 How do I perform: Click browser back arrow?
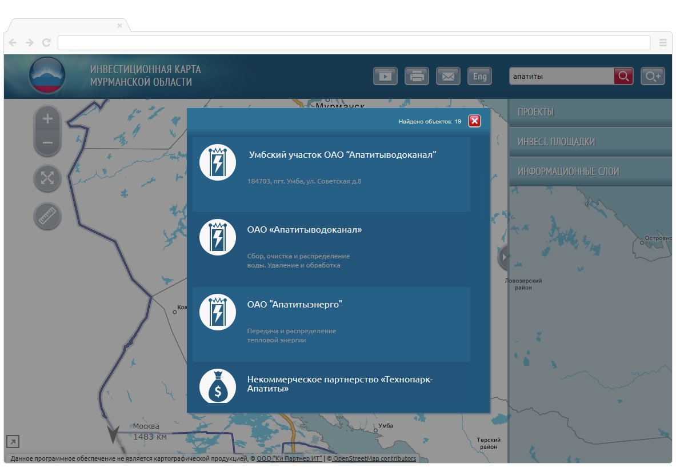tap(13, 42)
